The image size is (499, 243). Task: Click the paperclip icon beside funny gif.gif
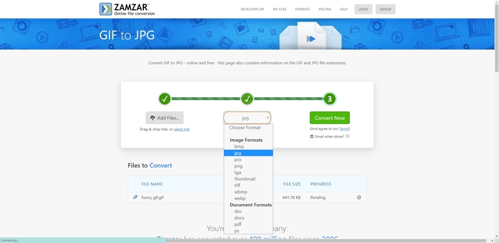pos(135,197)
